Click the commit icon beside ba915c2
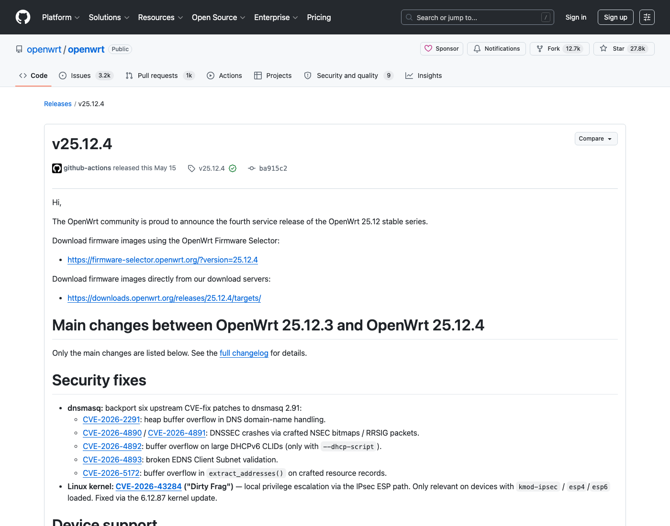 [252, 168]
